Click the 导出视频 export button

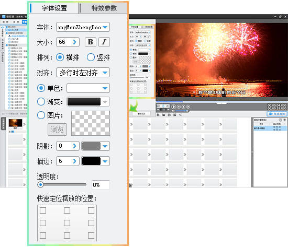(277, 114)
